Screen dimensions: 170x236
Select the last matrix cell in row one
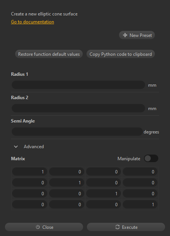point(140,172)
